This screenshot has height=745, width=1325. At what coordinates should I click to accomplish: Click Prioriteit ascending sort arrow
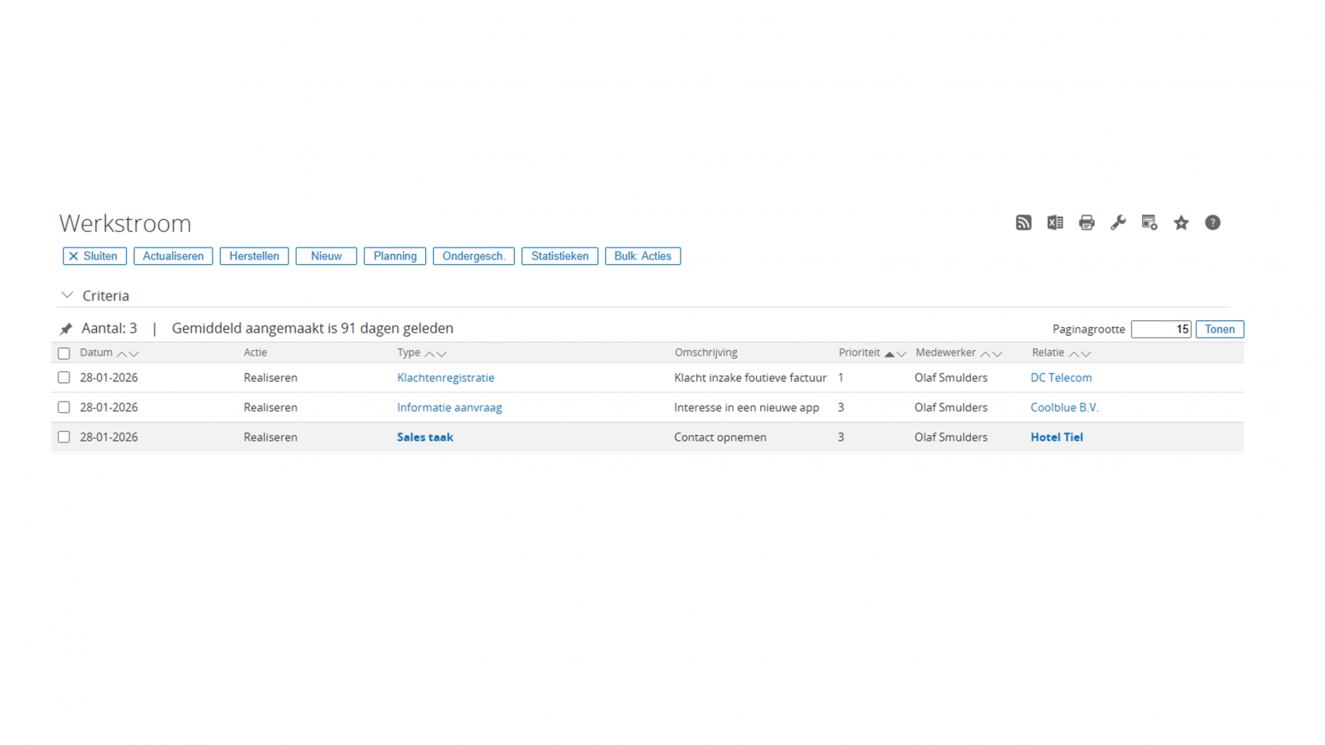click(x=889, y=354)
